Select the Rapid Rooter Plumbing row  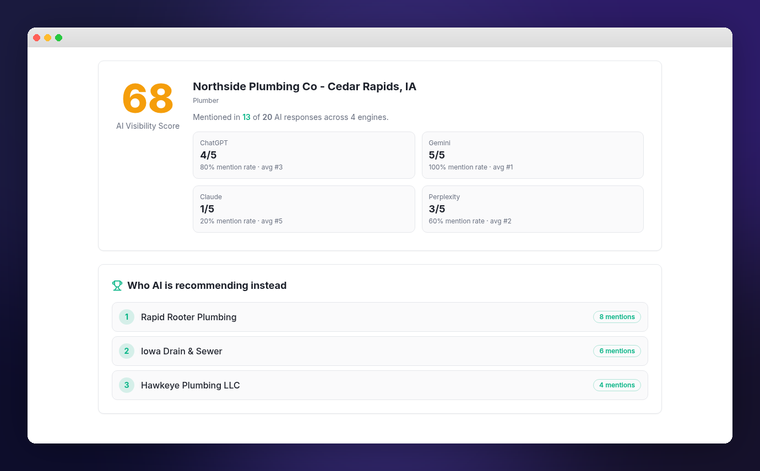(380, 317)
